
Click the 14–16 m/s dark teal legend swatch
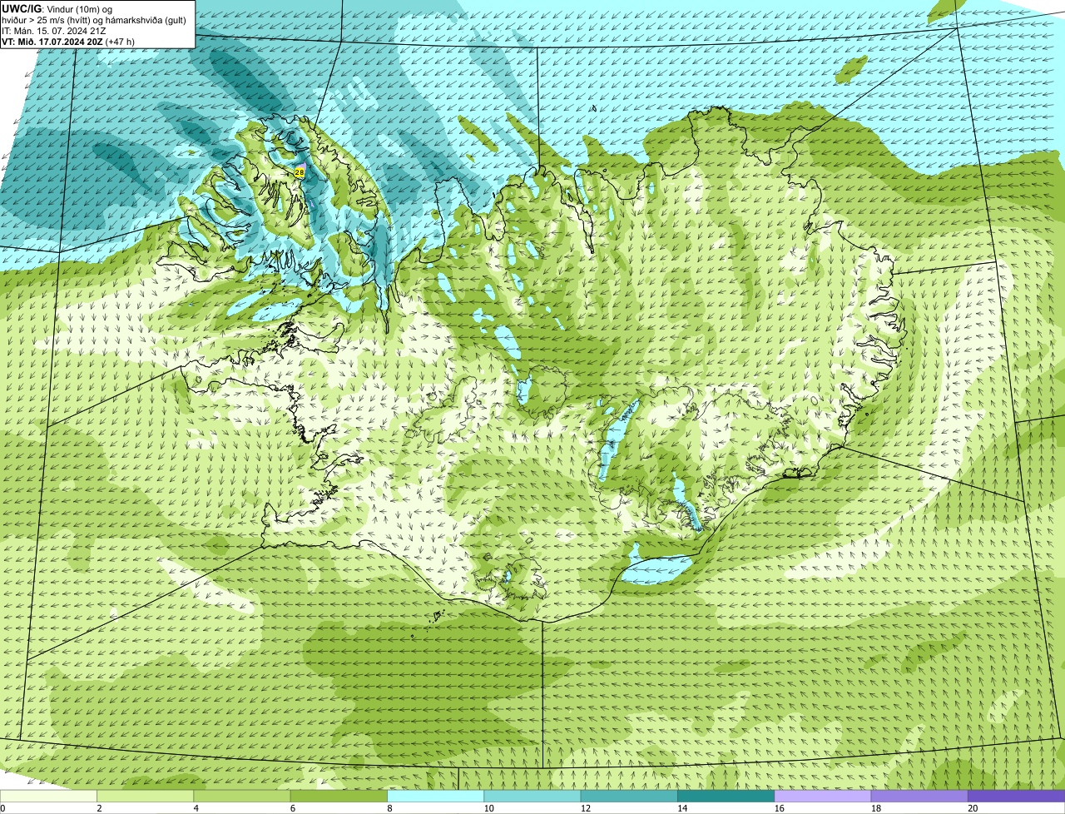tap(726, 796)
